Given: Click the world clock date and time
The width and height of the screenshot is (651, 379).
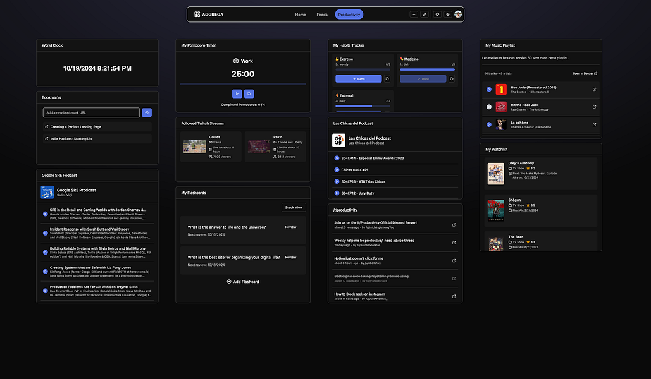Looking at the screenshot, I should 97,68.
